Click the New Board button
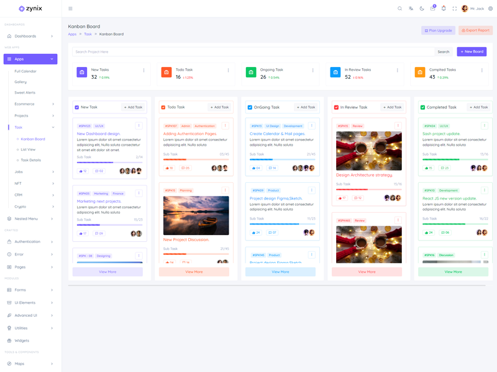Image resolution: width=497 pixels, height=372 pixels. tap(472, 52)
